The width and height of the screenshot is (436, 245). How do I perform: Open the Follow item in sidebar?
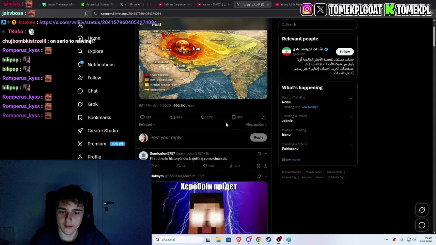point(89,78)
